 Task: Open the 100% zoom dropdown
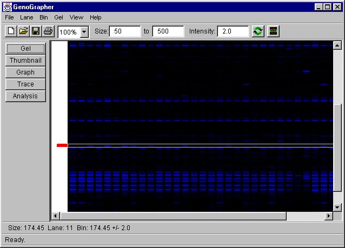point(84,32)
